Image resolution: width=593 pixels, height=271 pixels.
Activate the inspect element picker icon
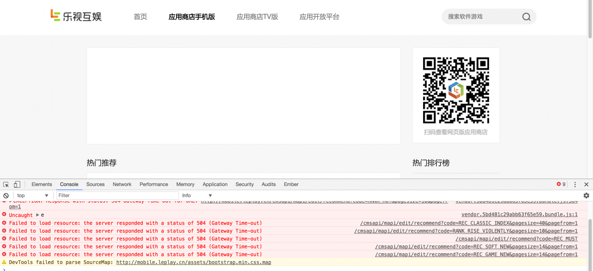pos(6,184)
